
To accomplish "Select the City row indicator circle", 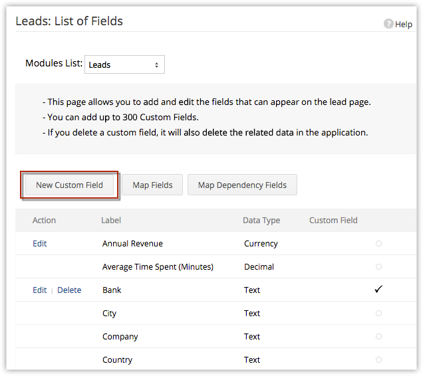I will (378, 313).
